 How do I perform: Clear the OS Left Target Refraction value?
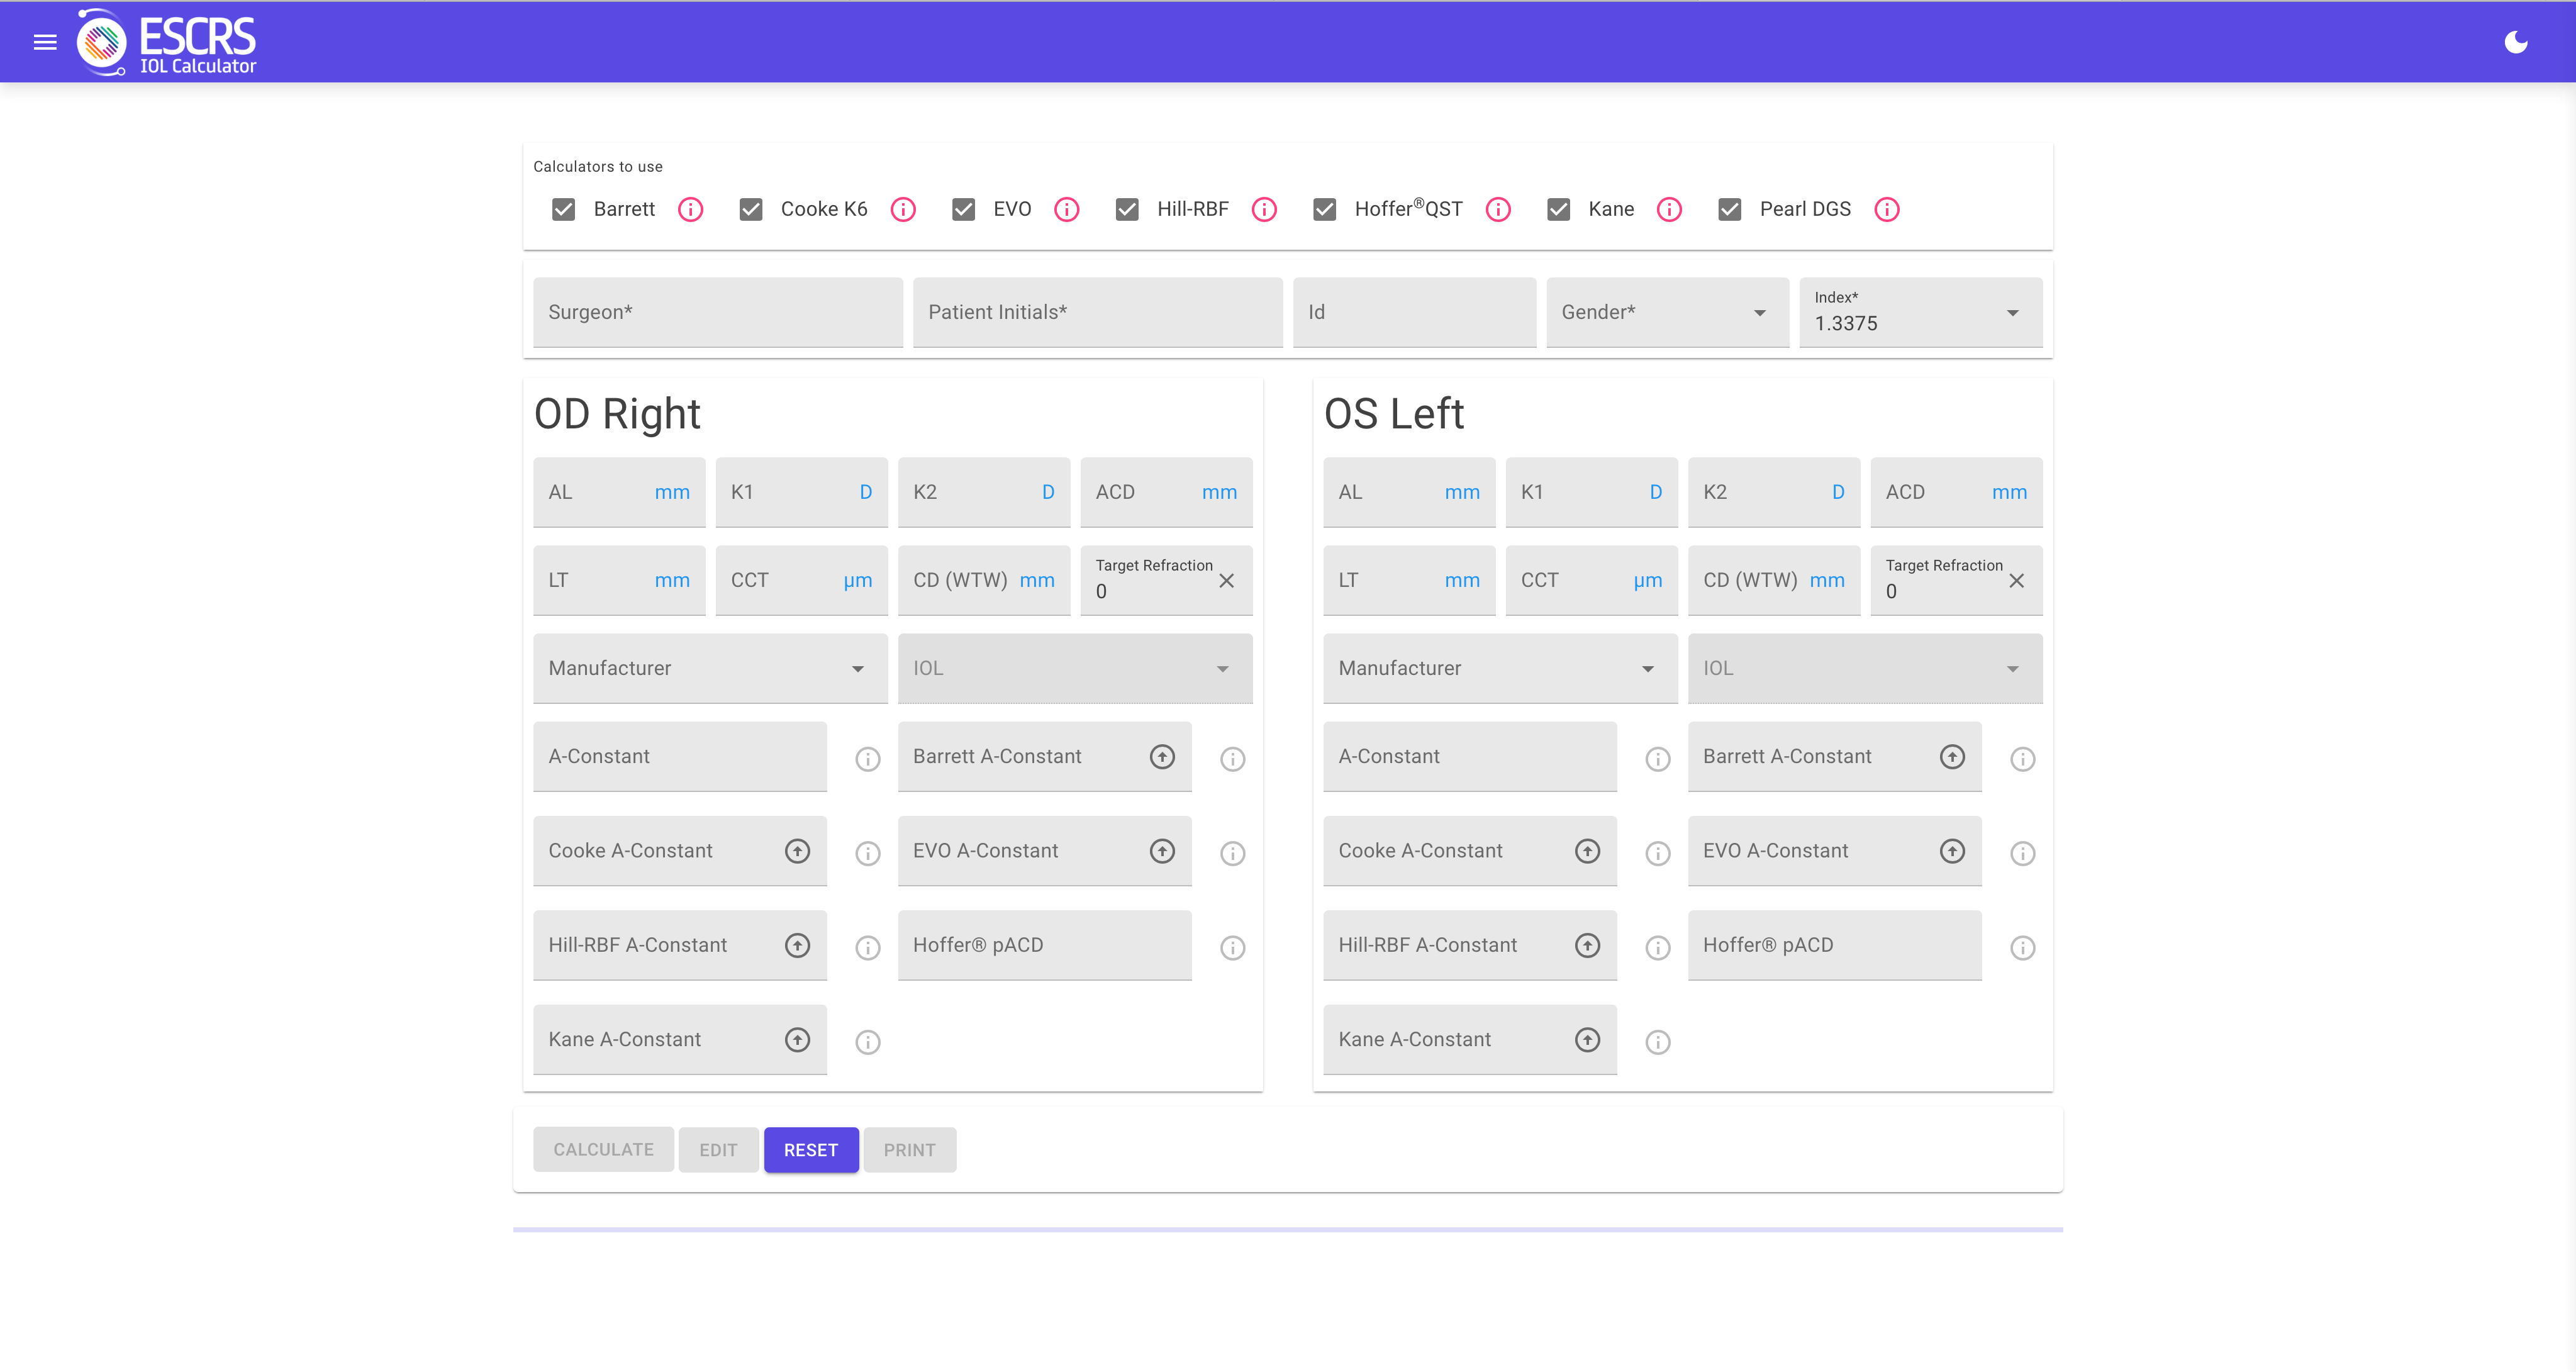2016,581
